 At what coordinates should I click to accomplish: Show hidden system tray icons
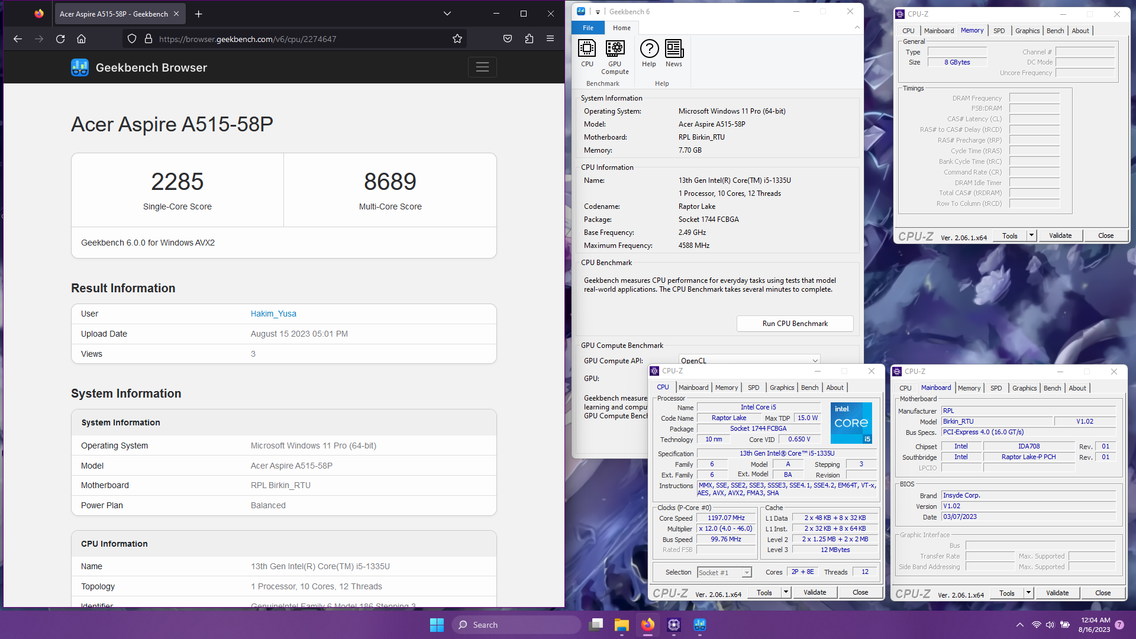point(1020,625)
